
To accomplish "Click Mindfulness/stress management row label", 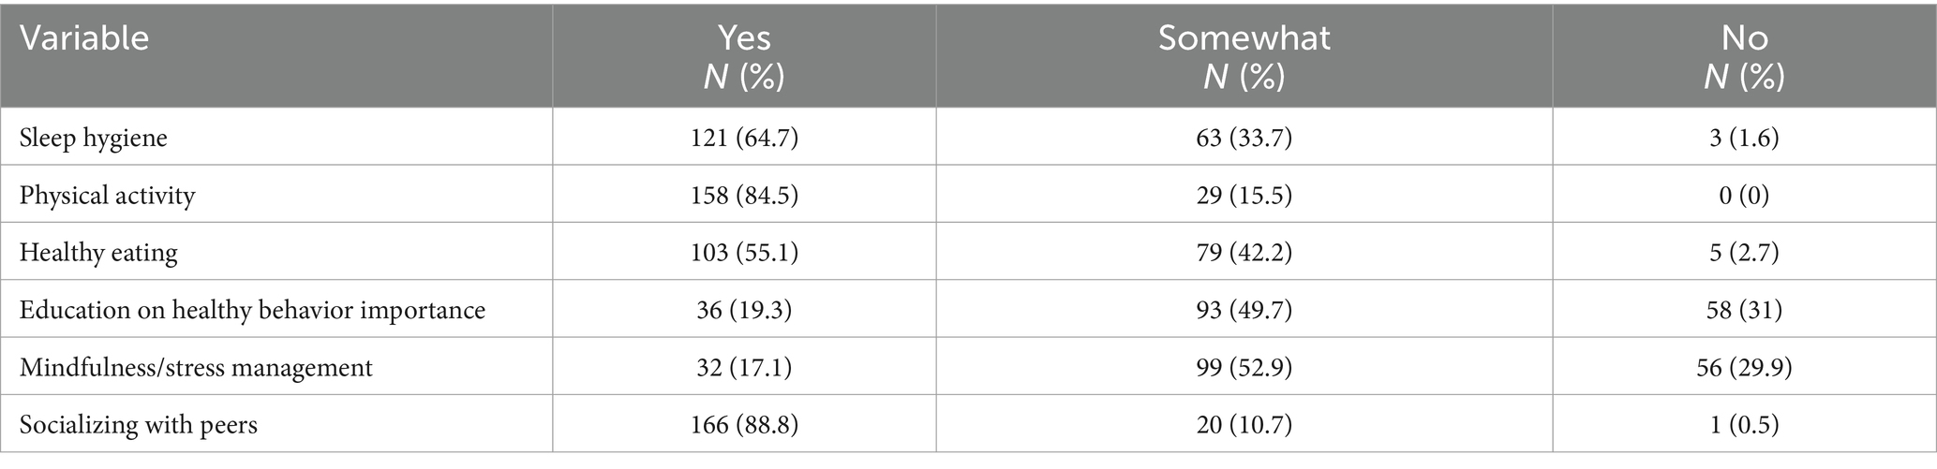I will [196, 368].
